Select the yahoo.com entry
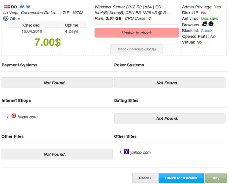Screen dimensions: 229x184 [140, 153]
